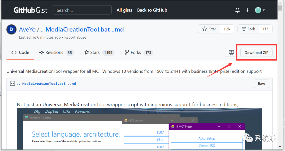View the 1.2k stargazers count

[x=227, y=29]
